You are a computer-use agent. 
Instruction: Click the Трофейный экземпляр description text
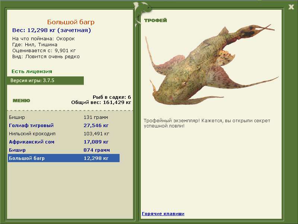tap(207, 123)
